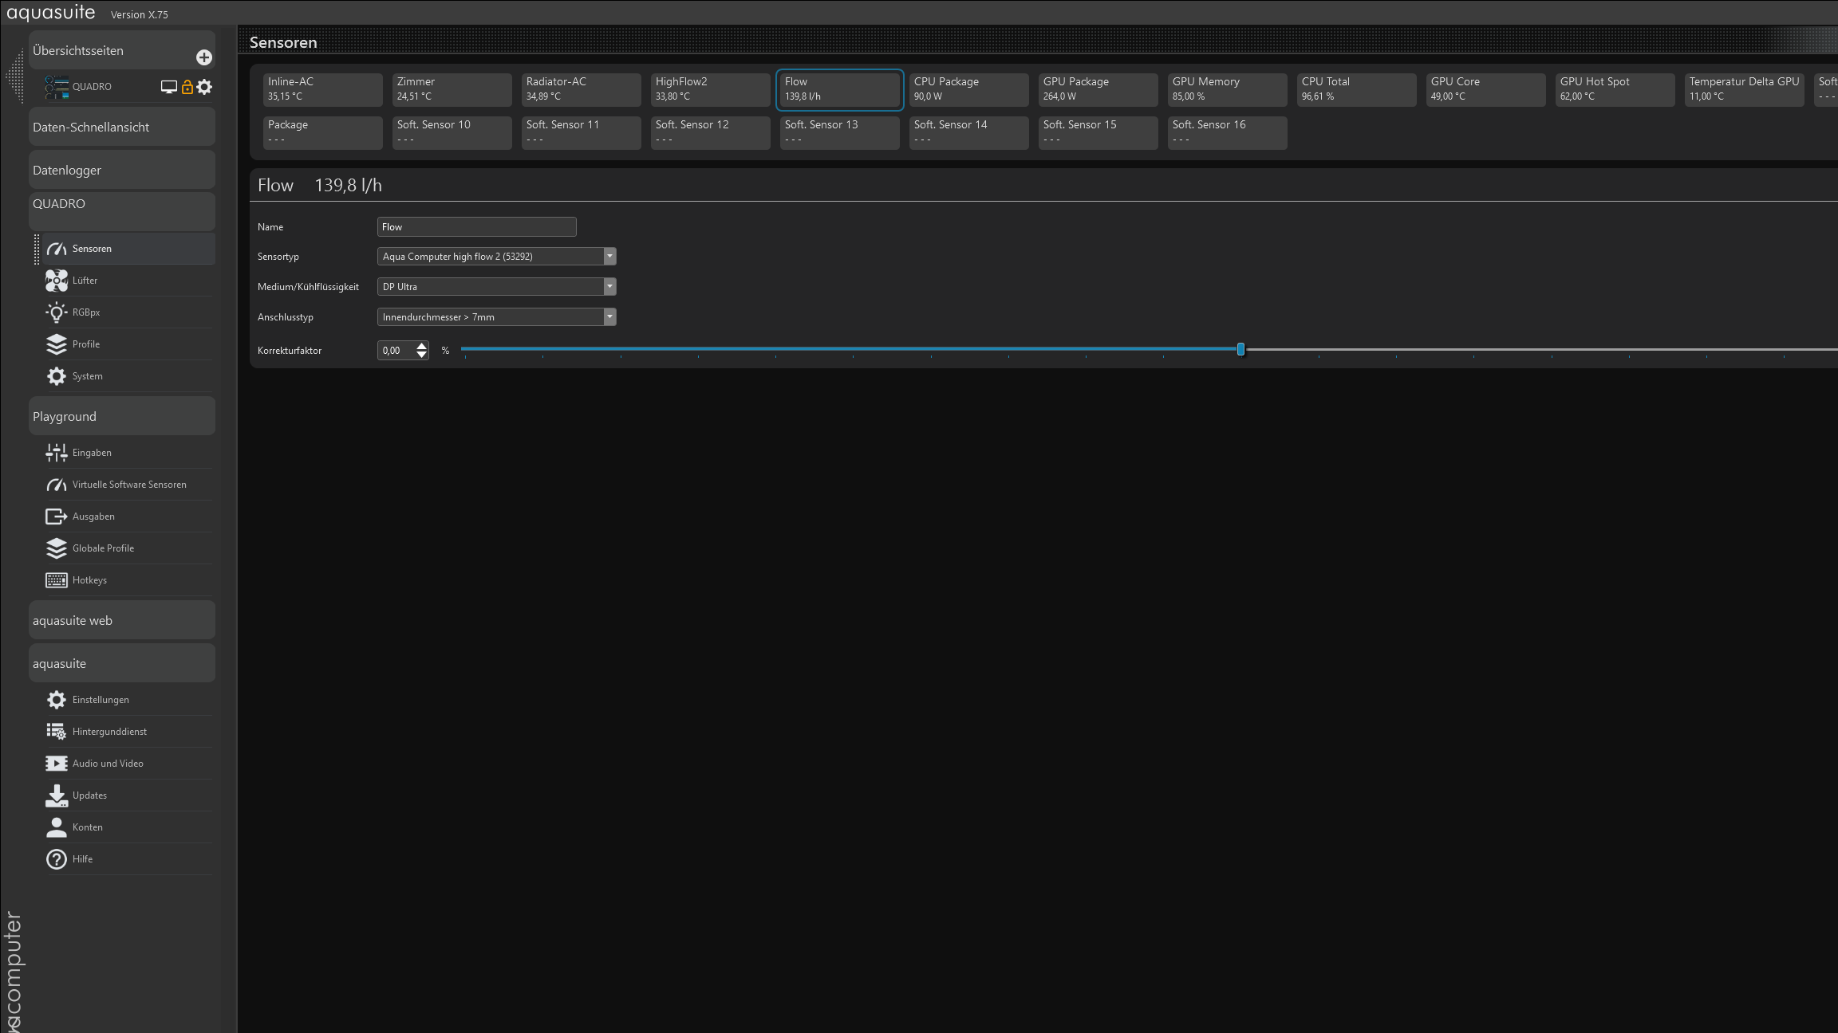1838x1033 pixels.
Task: Click the Name input field
Action: pyautogui.click(x=476, y=227)
